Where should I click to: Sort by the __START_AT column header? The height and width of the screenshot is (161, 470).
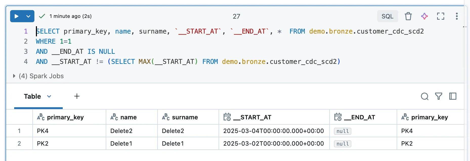tap(255, 117)
